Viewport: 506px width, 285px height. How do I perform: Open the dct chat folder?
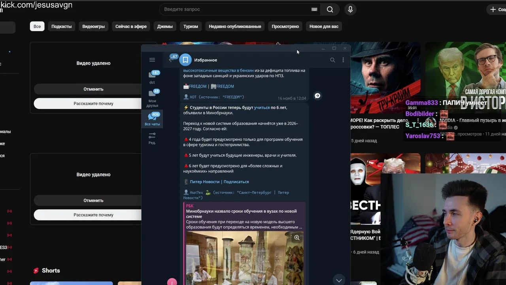[152, 77]
